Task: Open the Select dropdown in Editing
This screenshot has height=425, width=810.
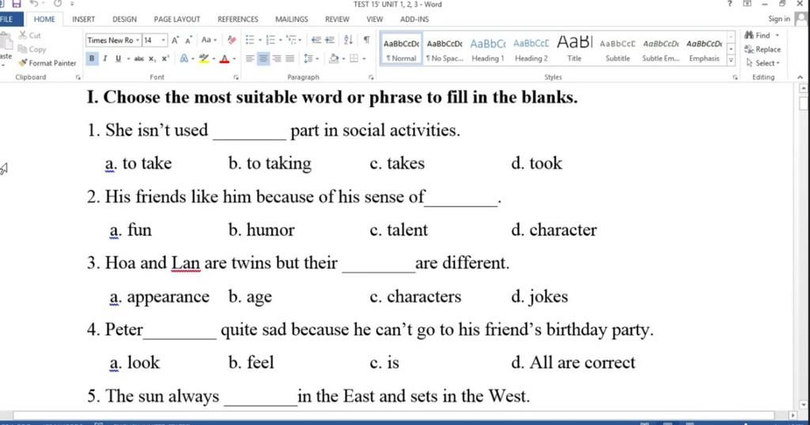Action: click(x=763, y=63)
